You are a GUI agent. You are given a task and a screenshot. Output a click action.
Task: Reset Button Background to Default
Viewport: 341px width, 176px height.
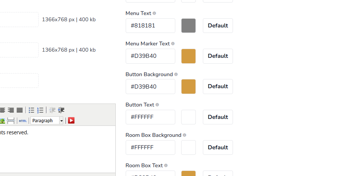point(218,86)
